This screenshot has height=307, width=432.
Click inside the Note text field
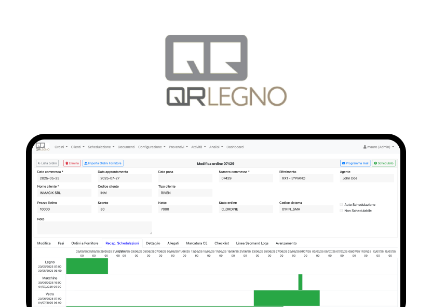93,226
